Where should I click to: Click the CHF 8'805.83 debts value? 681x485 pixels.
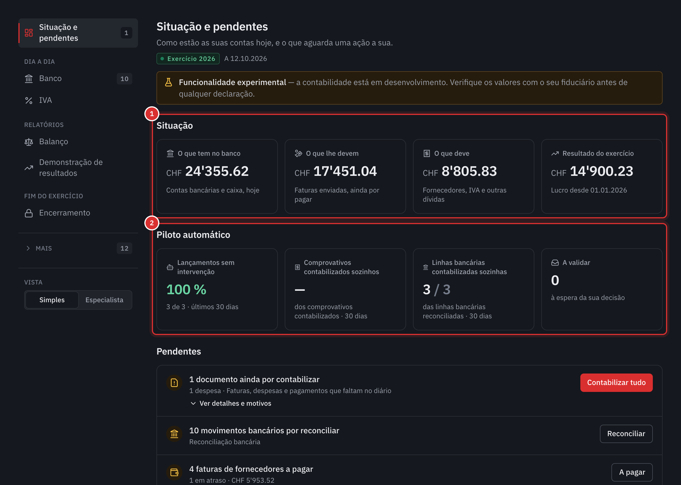tap(460, 172)
